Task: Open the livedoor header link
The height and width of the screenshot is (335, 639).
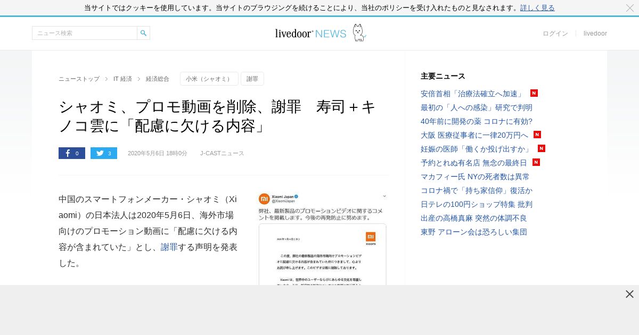Action: 595,33
